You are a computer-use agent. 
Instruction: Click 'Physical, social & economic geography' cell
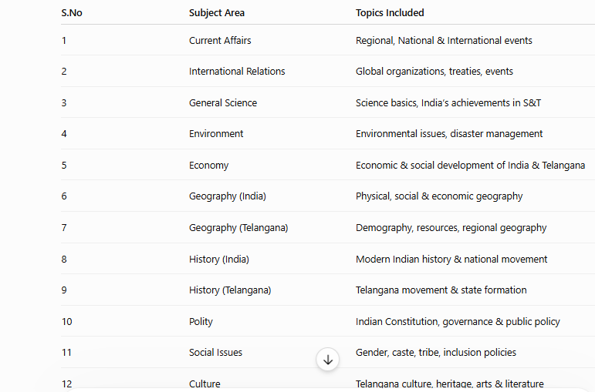pyautogui.click(x=439, y=196)
